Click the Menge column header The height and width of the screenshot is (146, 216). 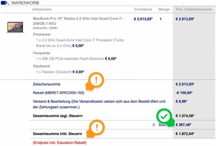click(164, 9)
